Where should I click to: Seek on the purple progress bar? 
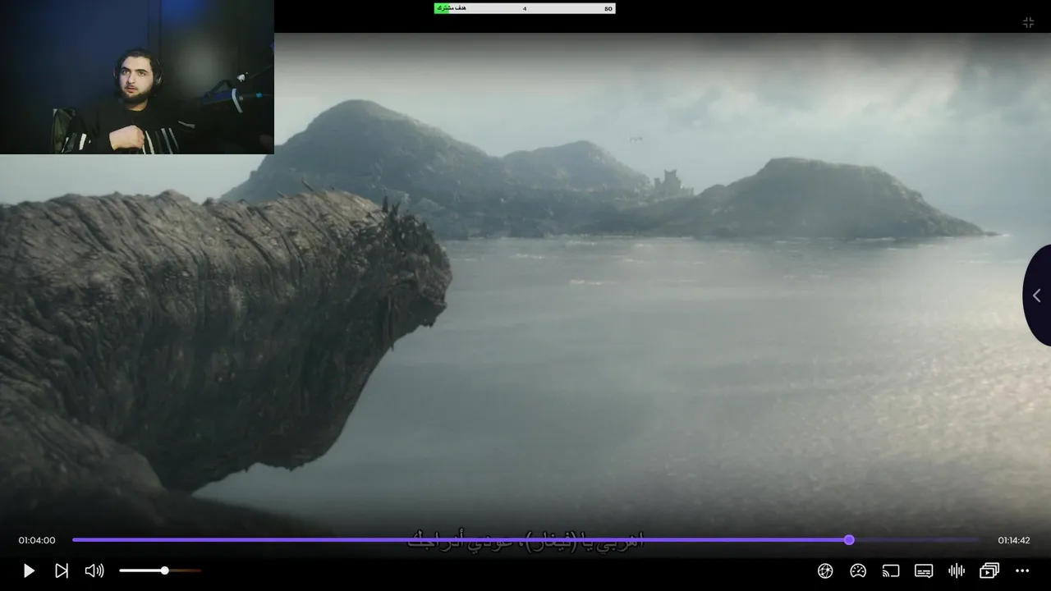pyautogui.click(x=525, y=540)
